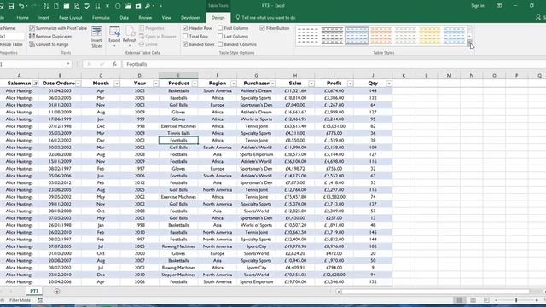Click the macro recording icon in status bar

pos(40,300)
